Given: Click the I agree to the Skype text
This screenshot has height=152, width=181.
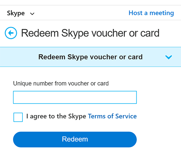Looking at the screenshot, I should [x=56, y=117].
